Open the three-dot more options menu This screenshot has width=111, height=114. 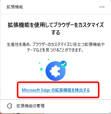(x=102, y=7)
